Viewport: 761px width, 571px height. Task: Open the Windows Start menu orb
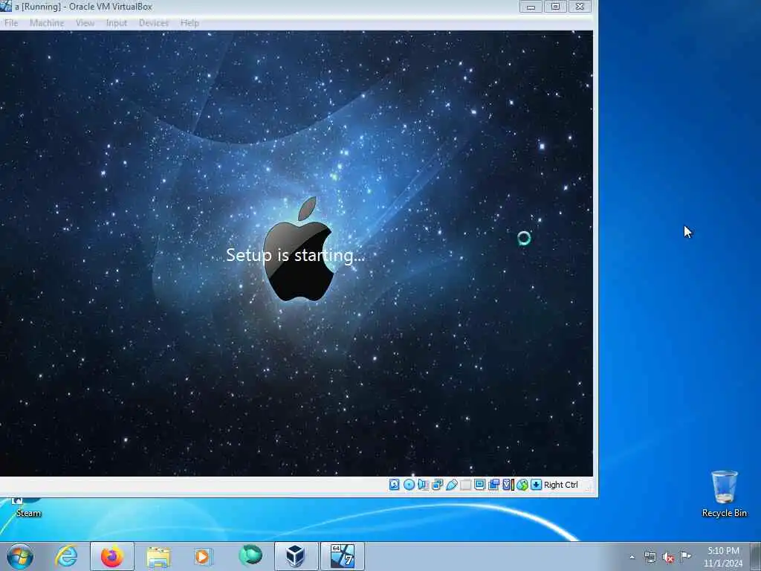[x=20, y=556]
